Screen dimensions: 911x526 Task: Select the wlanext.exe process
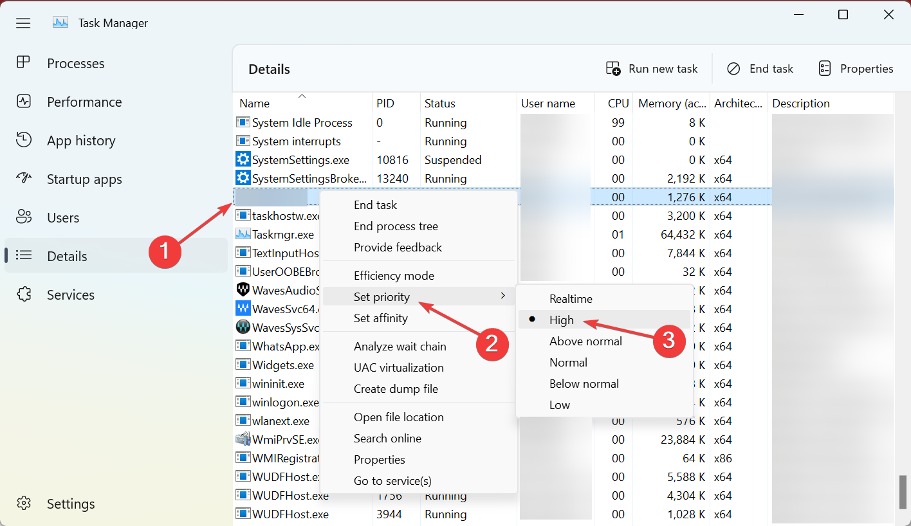click(x=281, y=421)
